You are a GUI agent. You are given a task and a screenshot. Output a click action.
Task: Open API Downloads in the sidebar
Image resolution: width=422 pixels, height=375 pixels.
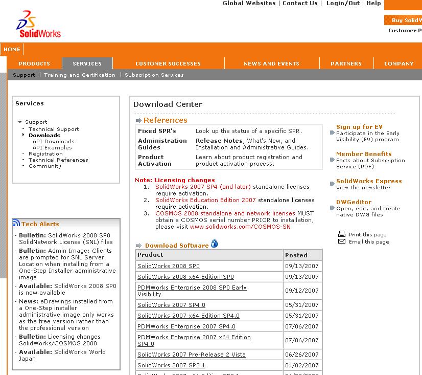53,141
